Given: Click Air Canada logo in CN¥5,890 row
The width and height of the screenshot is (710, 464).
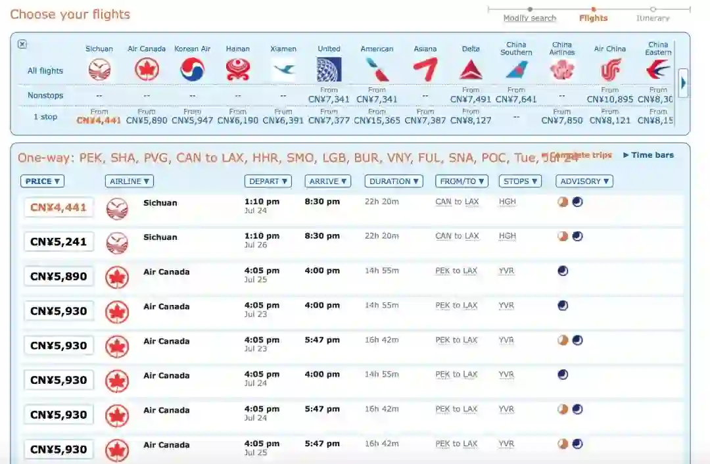Looking at the screenshot, I should tap(117, 277).
